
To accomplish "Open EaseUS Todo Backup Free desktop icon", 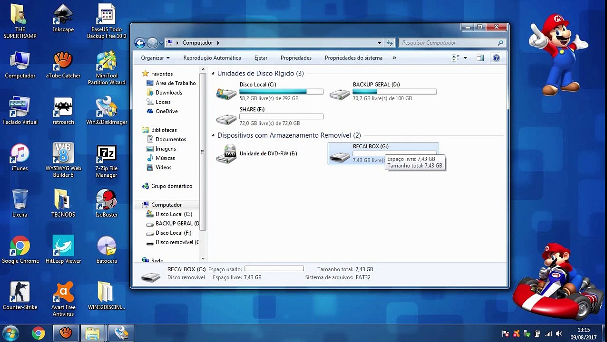I will [x=107, y=22].
